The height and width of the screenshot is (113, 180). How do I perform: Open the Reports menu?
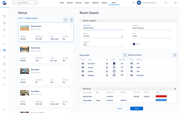[x=105, y=3]
